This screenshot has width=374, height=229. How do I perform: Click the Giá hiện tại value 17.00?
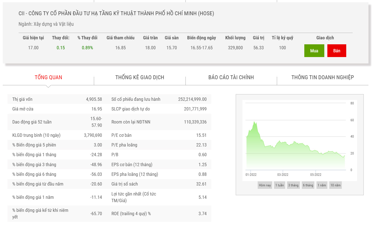(x=33, y=48)
